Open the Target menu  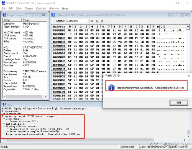29,8
